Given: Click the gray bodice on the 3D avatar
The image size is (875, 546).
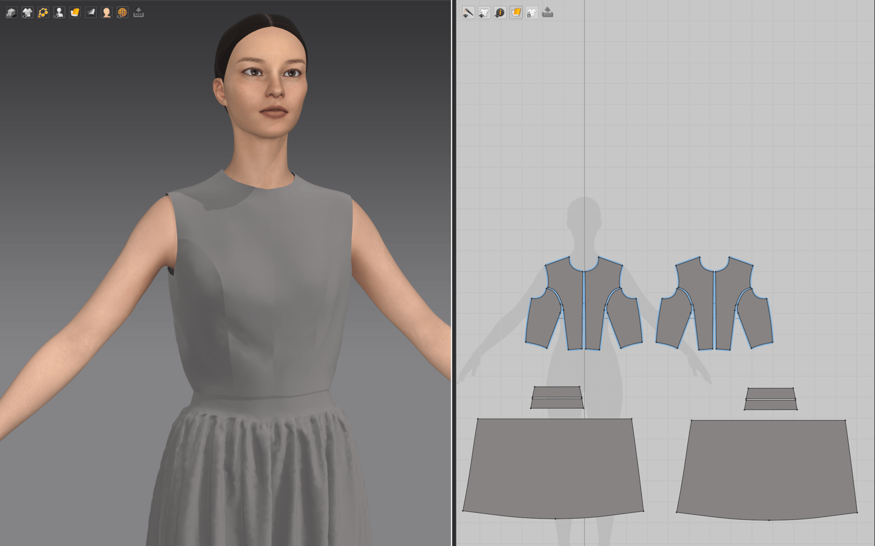Looking at the screenshot, I should coord(259,285).
